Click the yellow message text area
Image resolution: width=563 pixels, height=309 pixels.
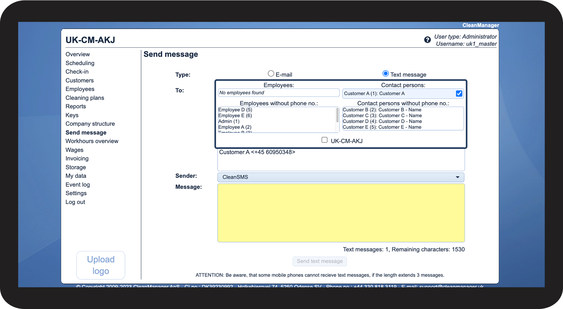coord(341,213)
